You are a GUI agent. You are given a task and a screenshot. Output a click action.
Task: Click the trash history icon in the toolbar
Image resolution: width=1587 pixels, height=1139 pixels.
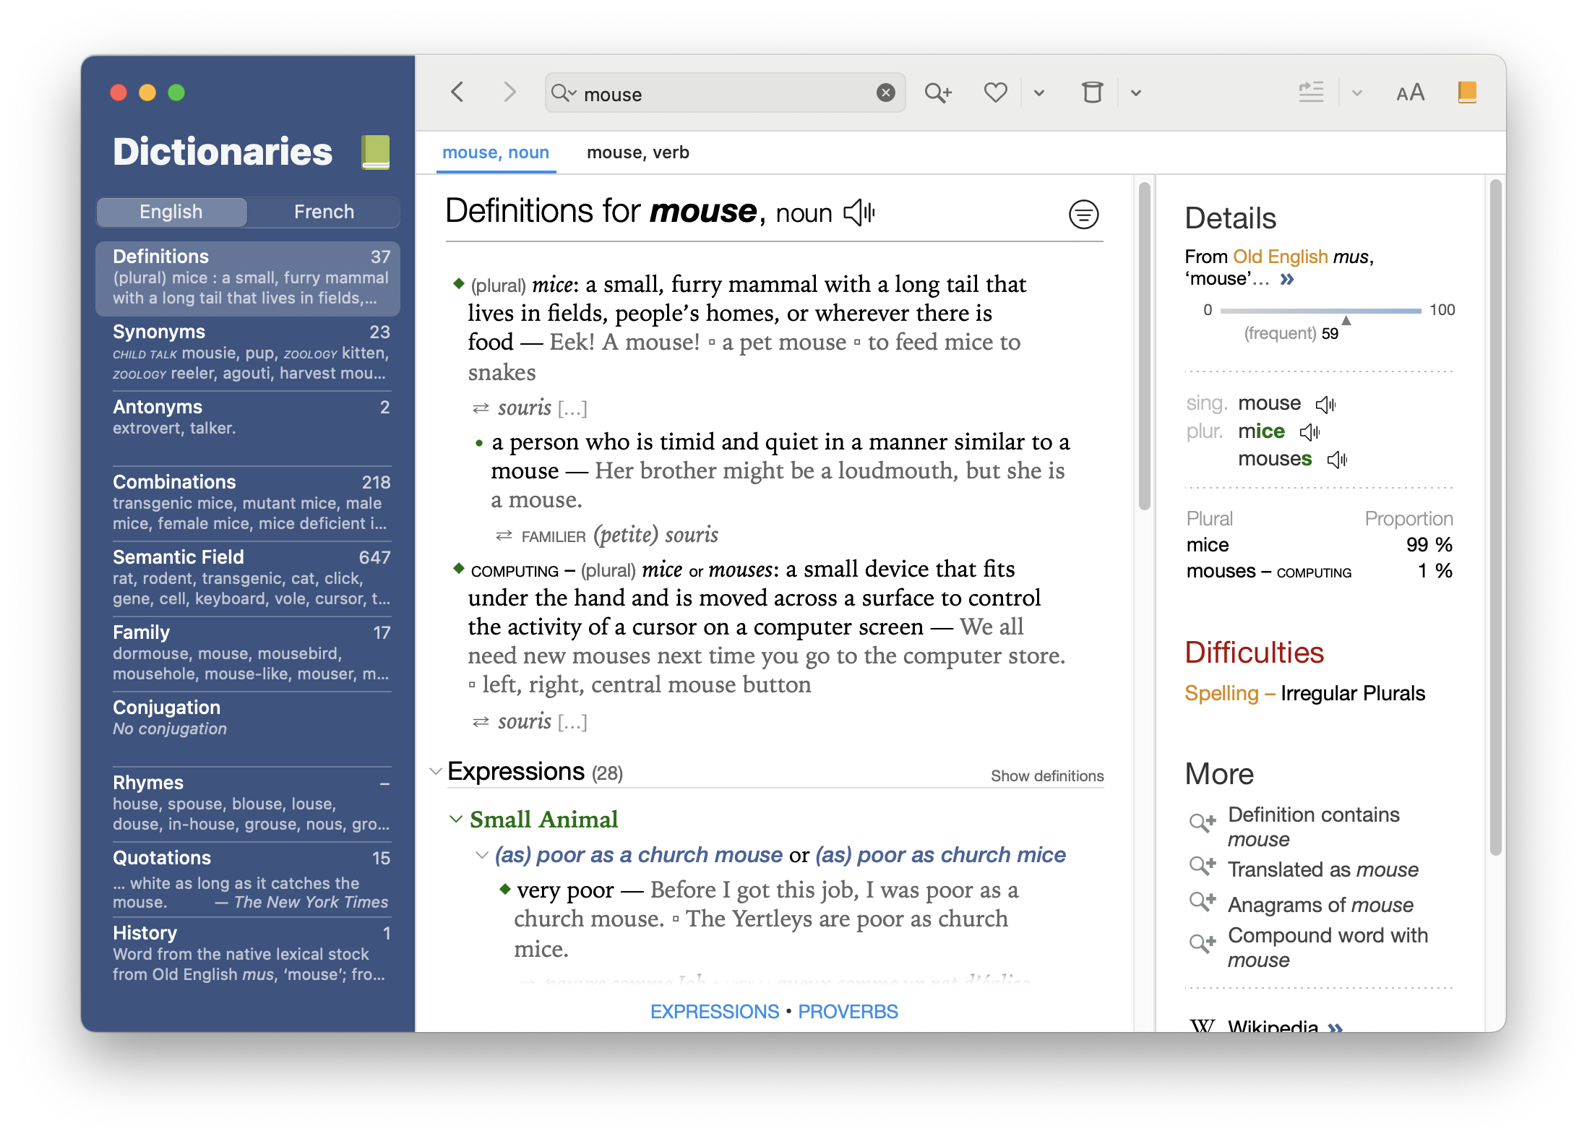[x=1092, y=93]
